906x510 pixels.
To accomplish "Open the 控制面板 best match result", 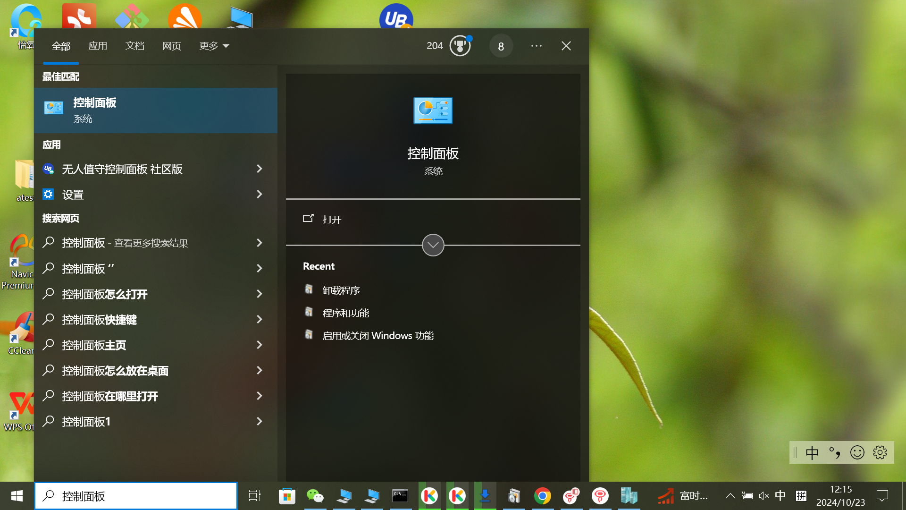I will coord(156,110).
